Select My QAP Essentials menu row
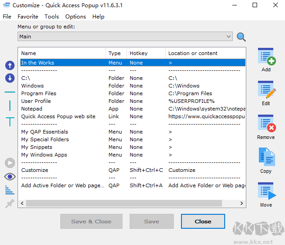Screen dimensions: 285x245 coord(133,132)
